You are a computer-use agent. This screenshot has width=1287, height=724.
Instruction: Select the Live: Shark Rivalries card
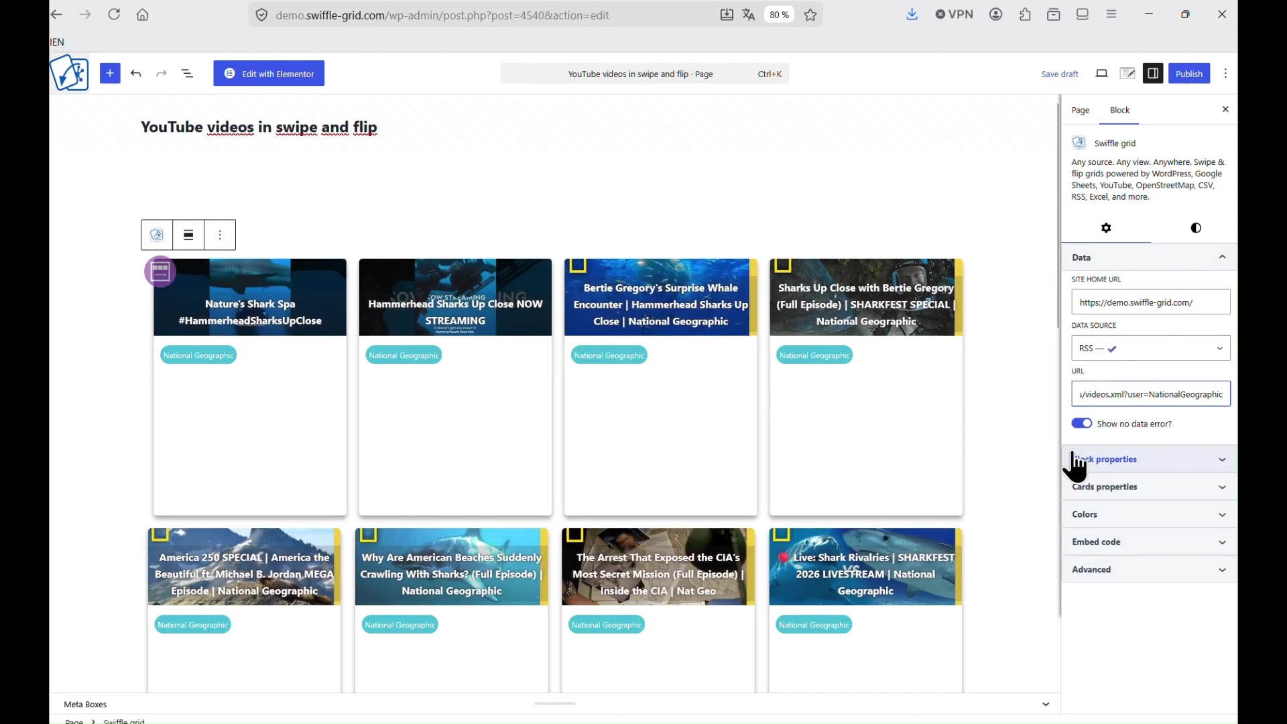pos(866,610)
